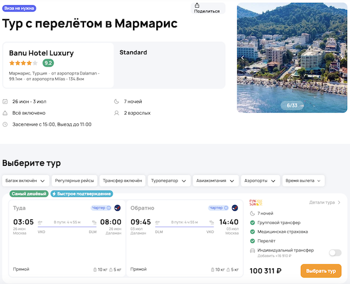Click the 9.2 hotel rating badge

(x=48, y=63)
